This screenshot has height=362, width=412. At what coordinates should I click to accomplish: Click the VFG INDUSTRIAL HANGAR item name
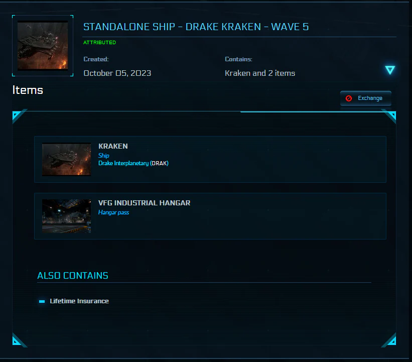[x=144, y=203]
